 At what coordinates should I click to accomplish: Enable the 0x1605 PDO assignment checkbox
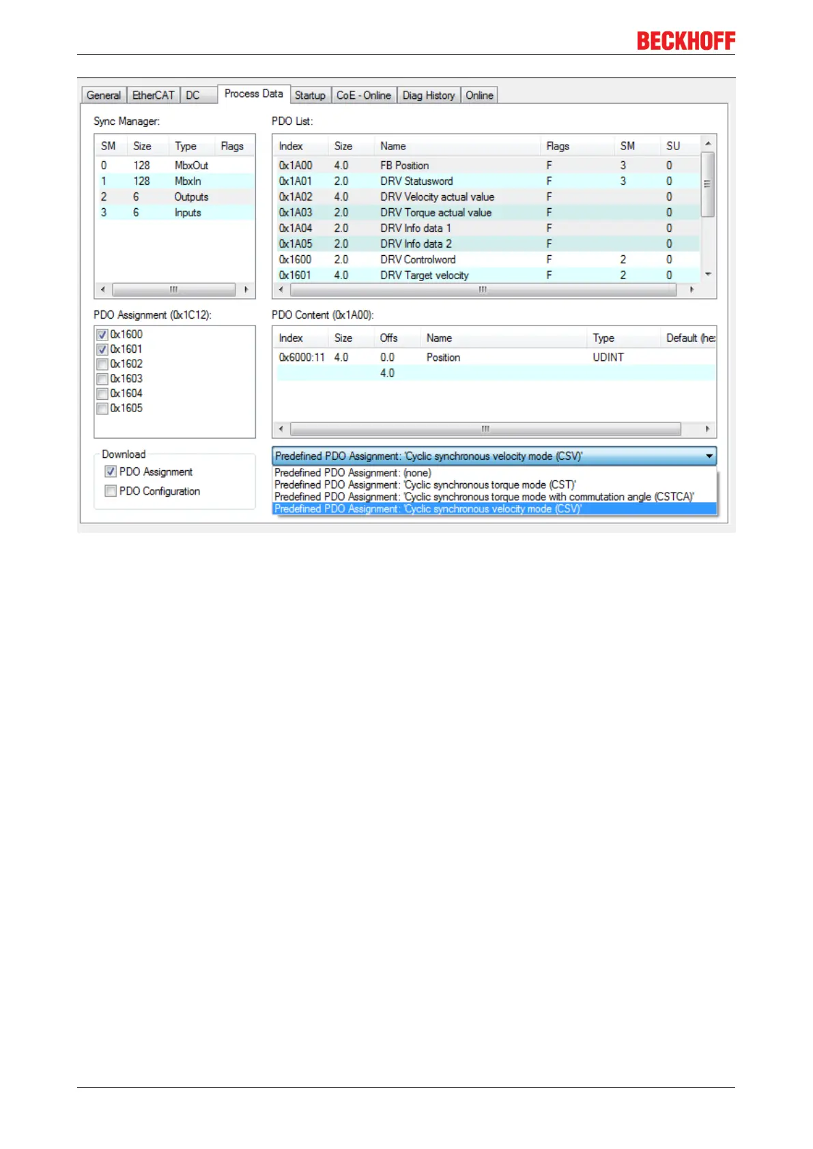pos(102,409)
